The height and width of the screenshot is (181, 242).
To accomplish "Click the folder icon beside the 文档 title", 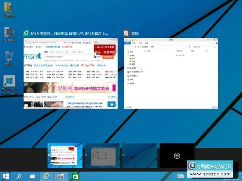I will (x=127, y=33).
